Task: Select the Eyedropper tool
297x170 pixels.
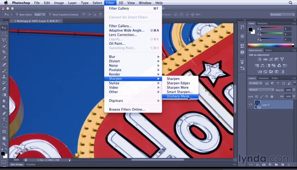Action: pos(4,58)
